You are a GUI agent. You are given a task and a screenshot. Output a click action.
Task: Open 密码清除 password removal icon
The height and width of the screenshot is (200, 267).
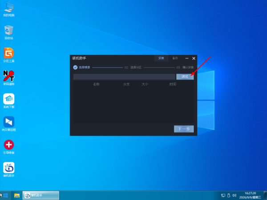point(9,78)
